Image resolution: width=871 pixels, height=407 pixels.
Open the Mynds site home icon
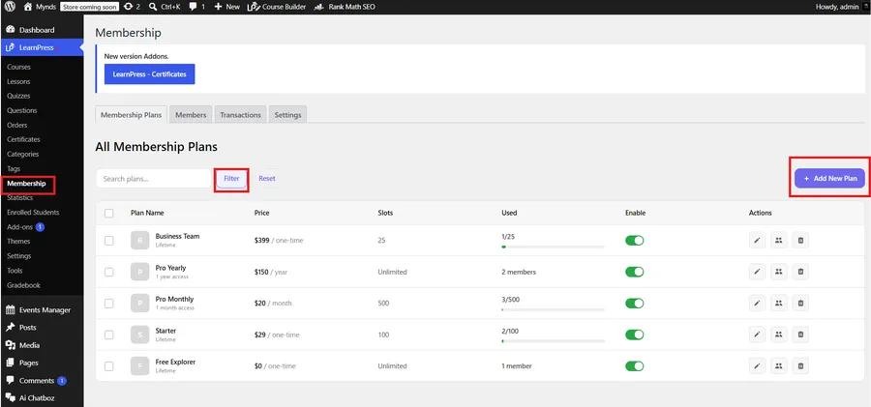(28, 7)
